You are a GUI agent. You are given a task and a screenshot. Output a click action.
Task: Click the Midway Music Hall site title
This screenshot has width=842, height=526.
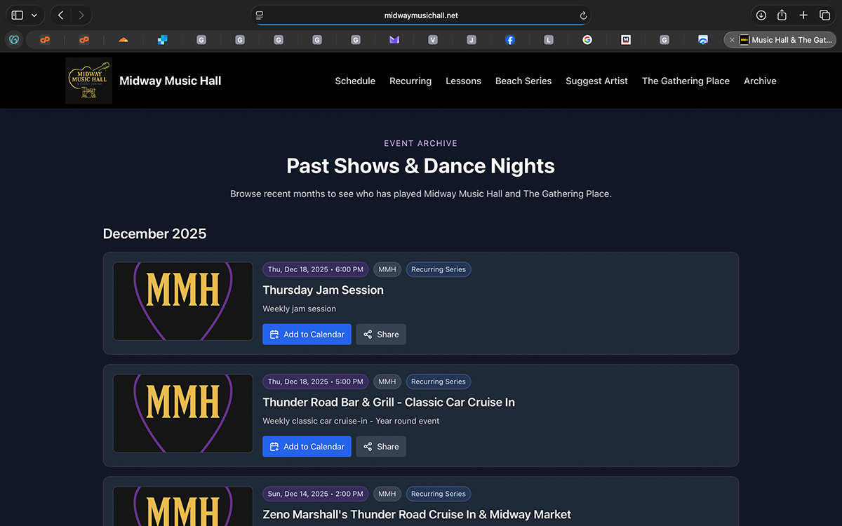pos(171,81)
